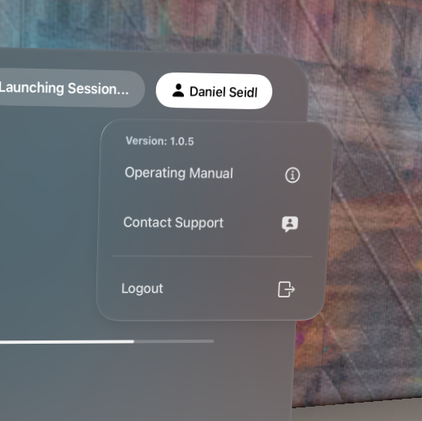Click the divider line above Logout
This screenshot has width=422, height=421.
213,256
